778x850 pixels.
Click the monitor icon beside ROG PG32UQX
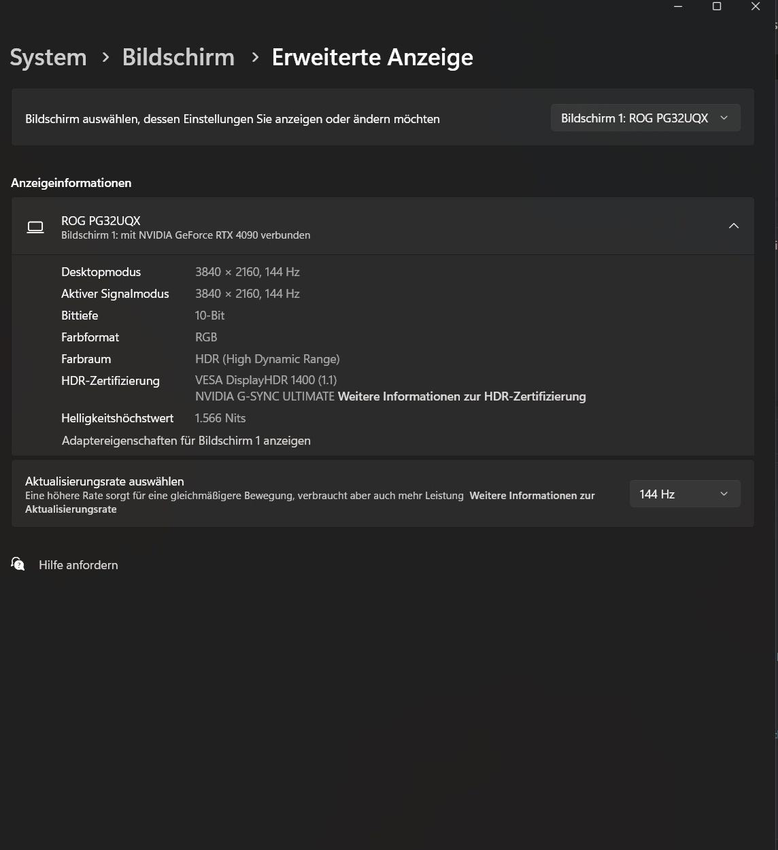click(35, 227)
